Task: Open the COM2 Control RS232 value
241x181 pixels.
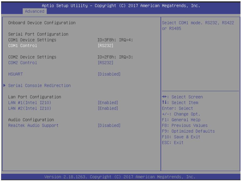Action: pos(106,63)
